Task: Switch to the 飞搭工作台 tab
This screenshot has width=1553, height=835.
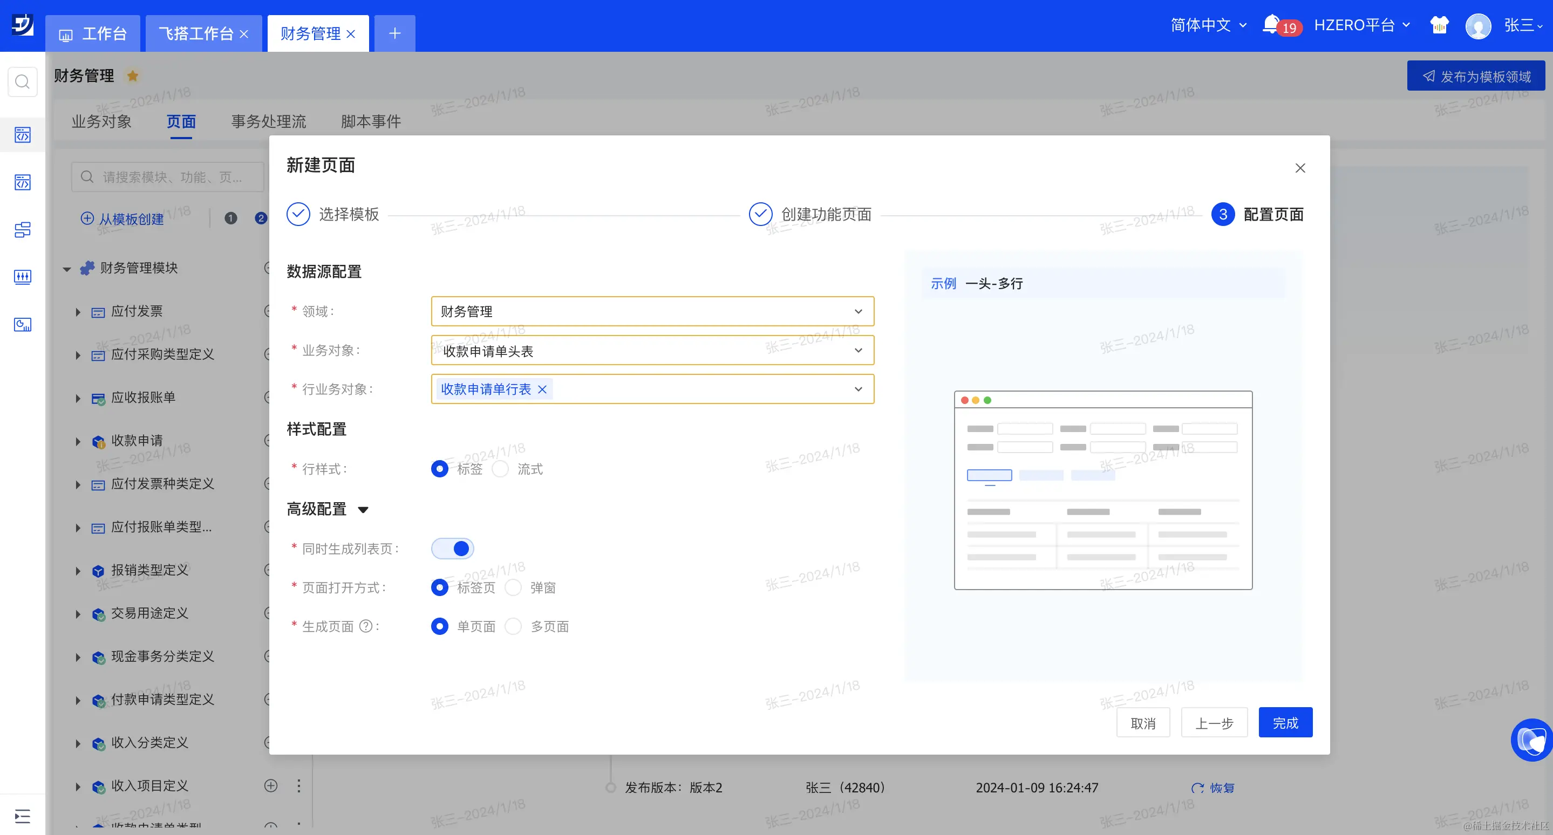Action: (x=196, y=34)
